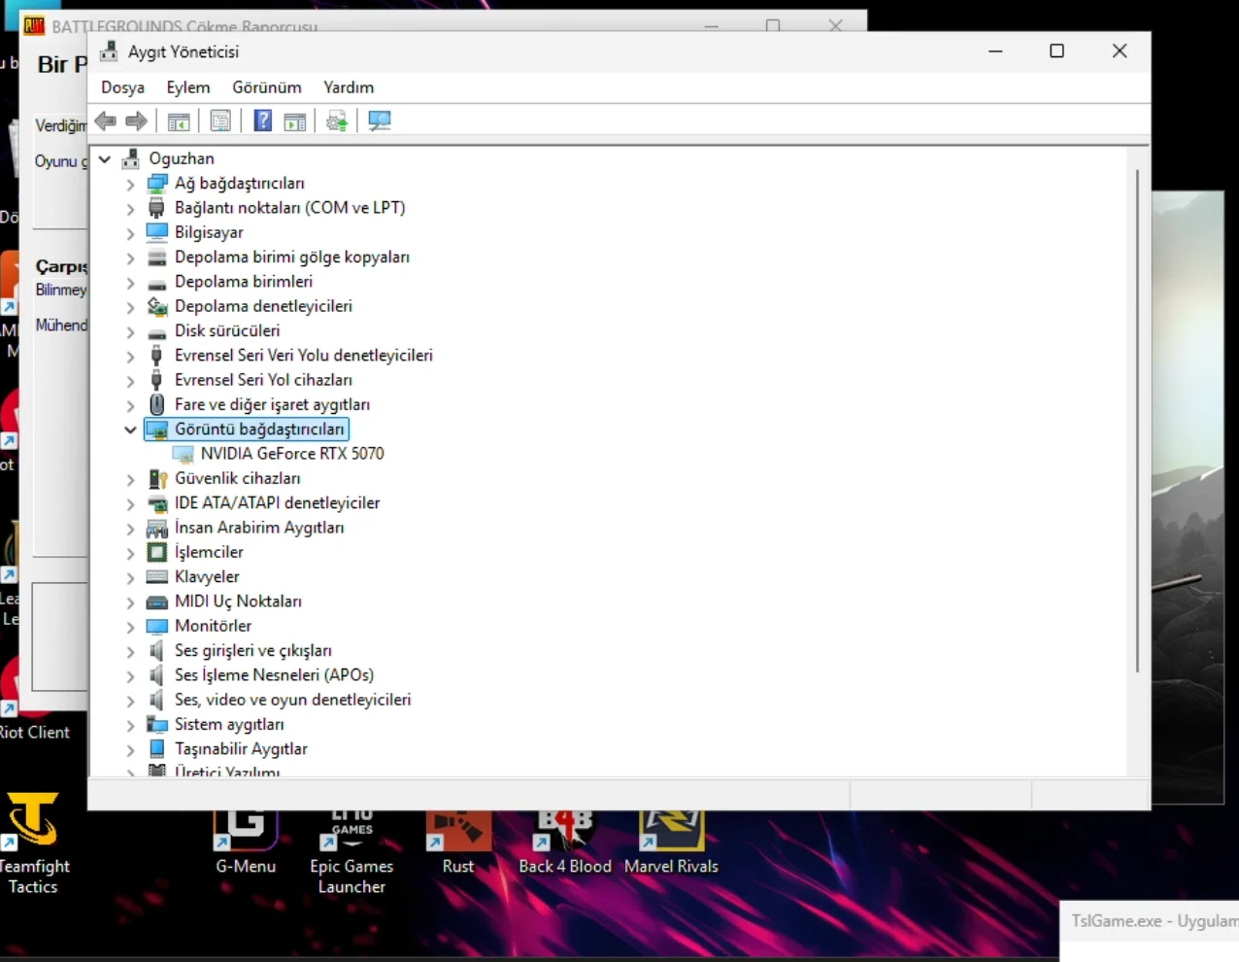This screenshot has width=1239, height=962.
Task: Expand the İşlemciler node
Action: pyautogui.click(x=130, y=553)
